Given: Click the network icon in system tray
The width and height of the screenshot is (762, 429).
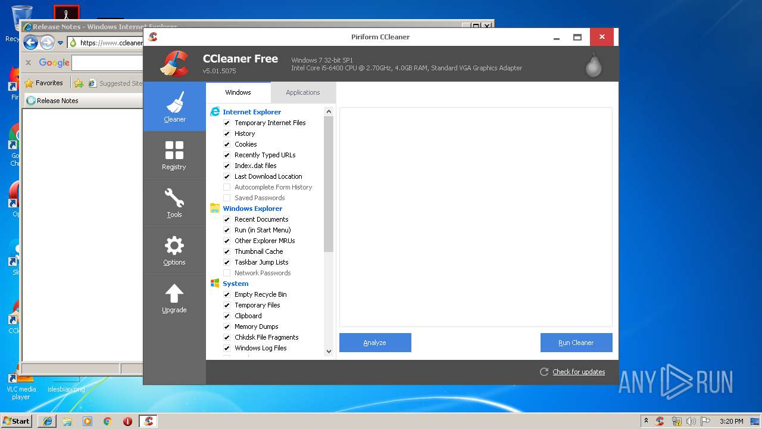Looking at the screenshot, I should point(676,421).
